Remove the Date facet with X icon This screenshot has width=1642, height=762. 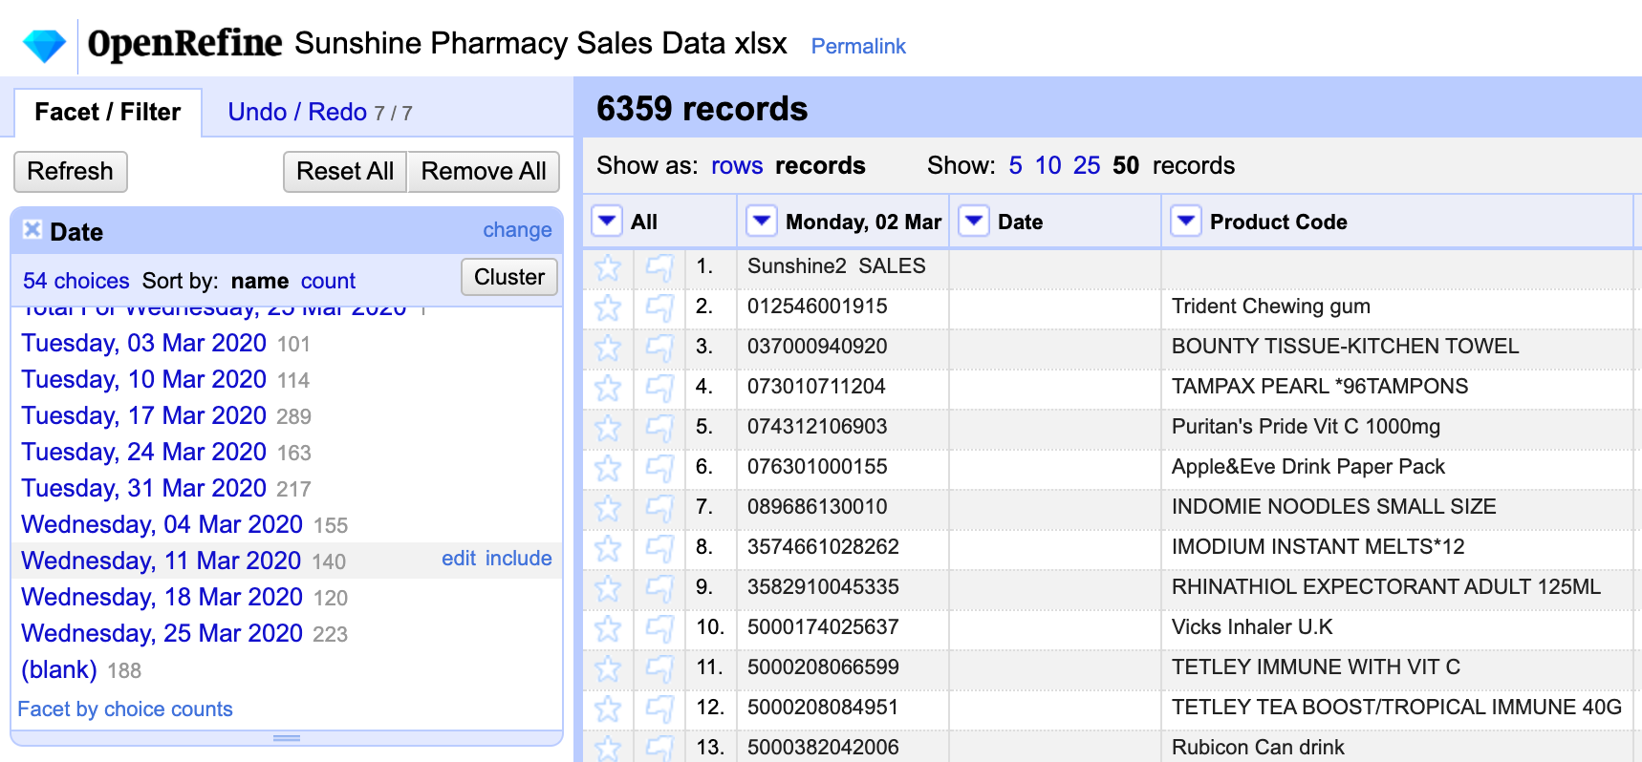(32, 229)
